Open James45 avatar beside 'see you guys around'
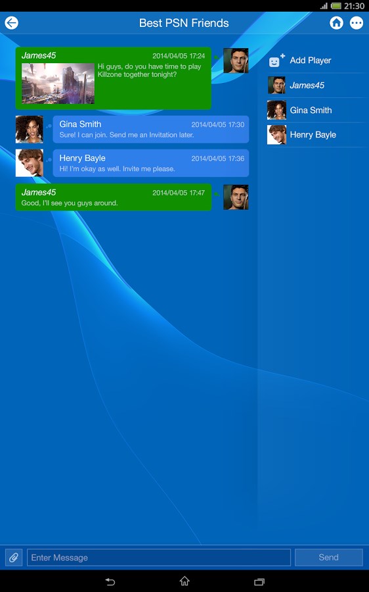Image resolution: width=369 pixels, height=592 pixels. [236, 197]
